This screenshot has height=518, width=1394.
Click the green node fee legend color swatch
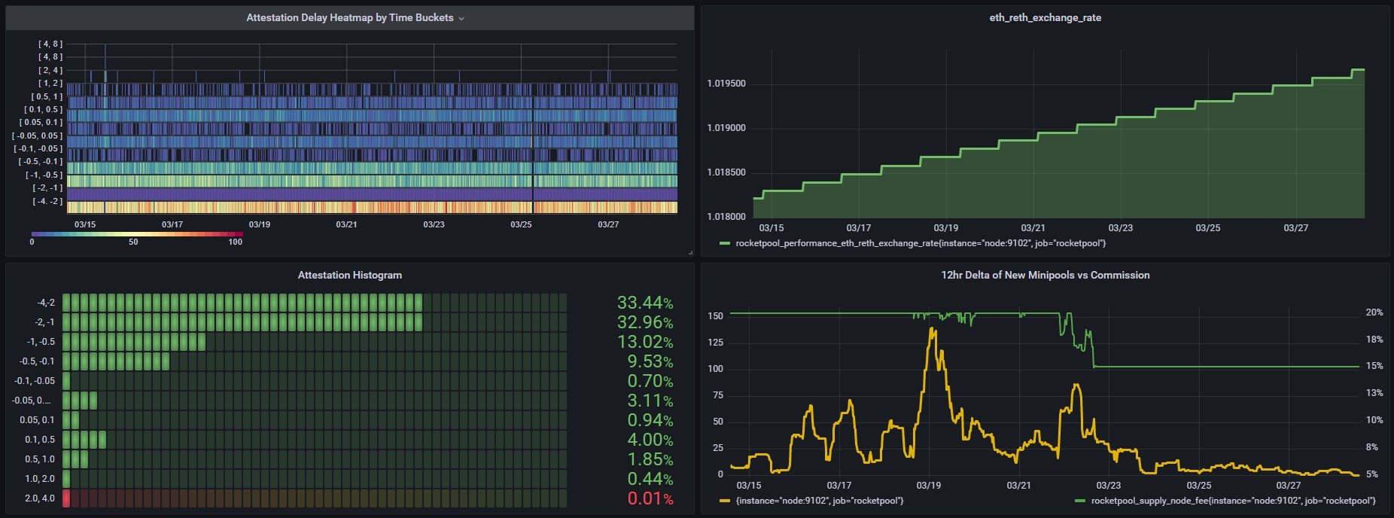tap(1080, 501)
